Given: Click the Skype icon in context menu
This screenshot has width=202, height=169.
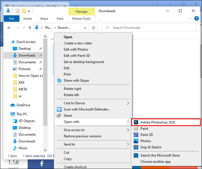Looking at the screenshot, I should (59, 80).
